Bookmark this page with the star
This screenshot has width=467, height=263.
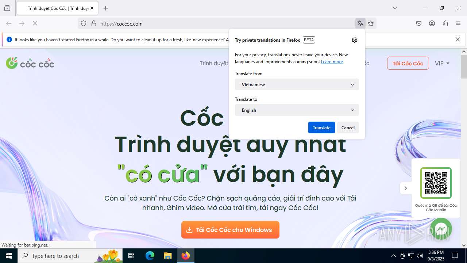coord(371,23)
